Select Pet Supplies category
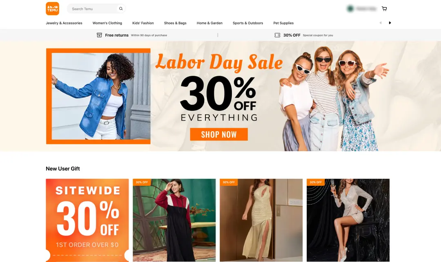Image resolution: width=441 pixels, height=262 pixels. coord(283,23)
